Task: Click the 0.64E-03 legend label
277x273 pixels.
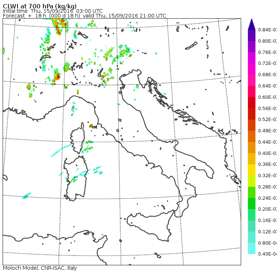Action: [x=268, y=86]
